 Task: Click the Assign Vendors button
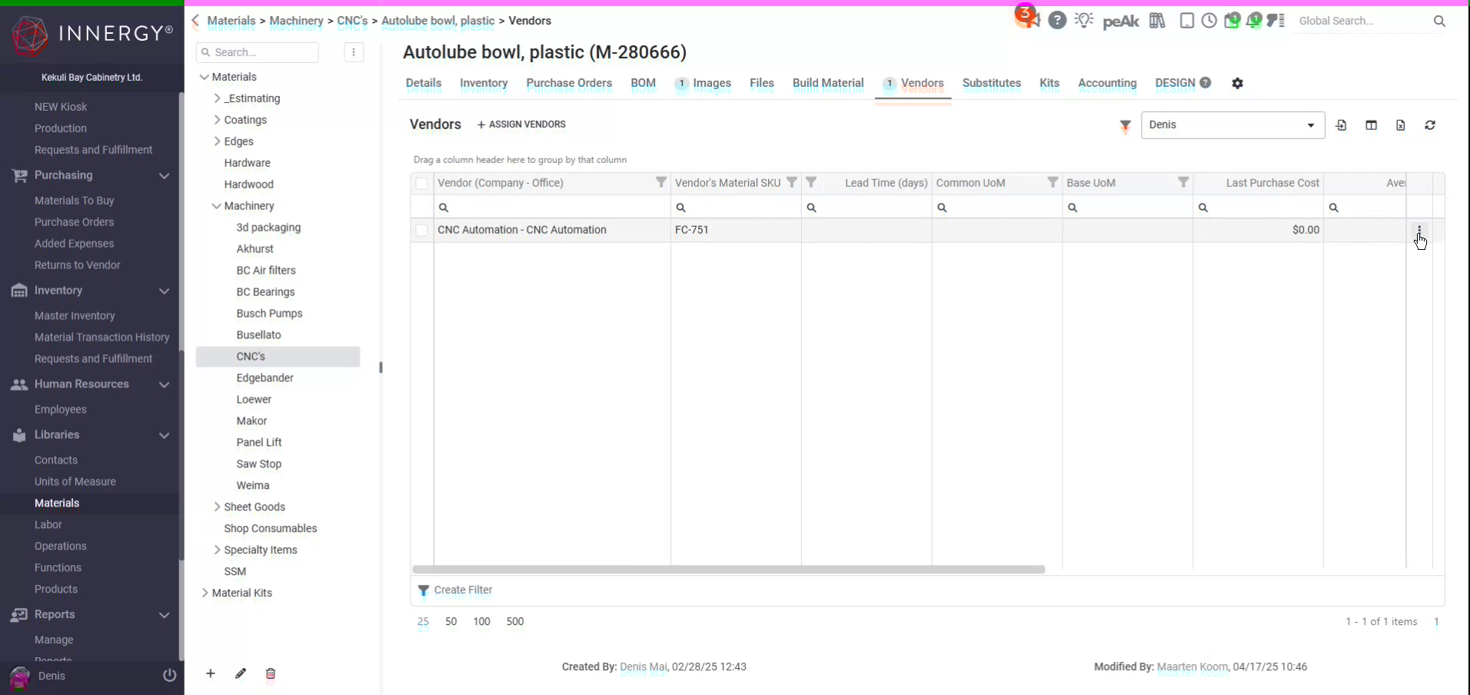click(x=521, y=124)
